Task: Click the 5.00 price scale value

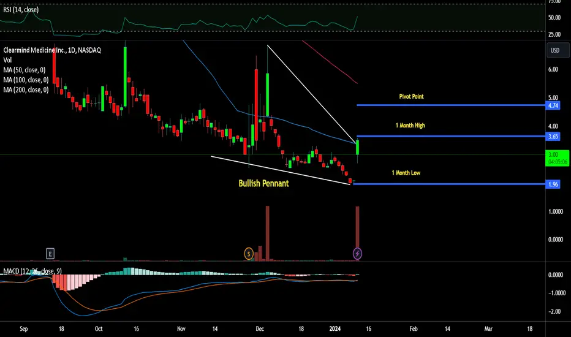Action: (553, 97)
